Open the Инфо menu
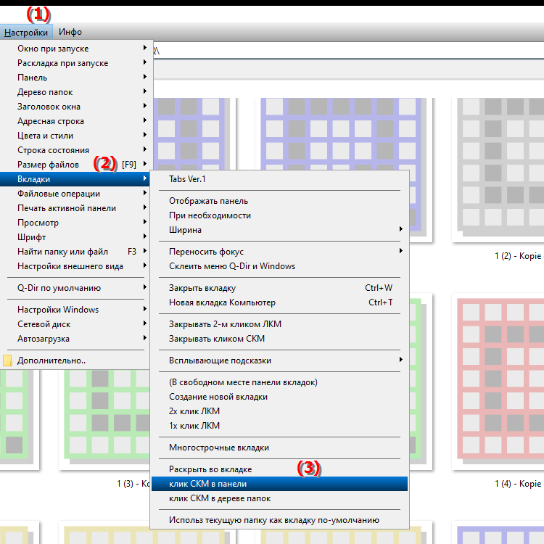Viewport: 544px width, 544px height. point(70,32)
